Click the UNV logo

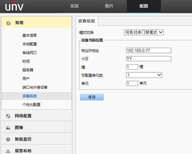click(x=14, y=6)
